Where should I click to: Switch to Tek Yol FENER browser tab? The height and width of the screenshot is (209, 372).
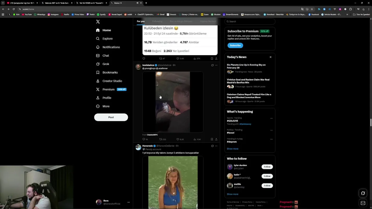click(x=92, y=3)
